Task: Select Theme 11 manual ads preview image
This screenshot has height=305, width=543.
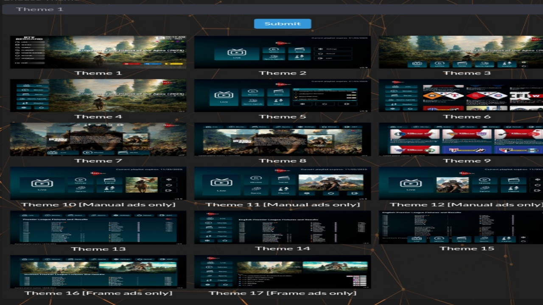Action: click(283, 183)
